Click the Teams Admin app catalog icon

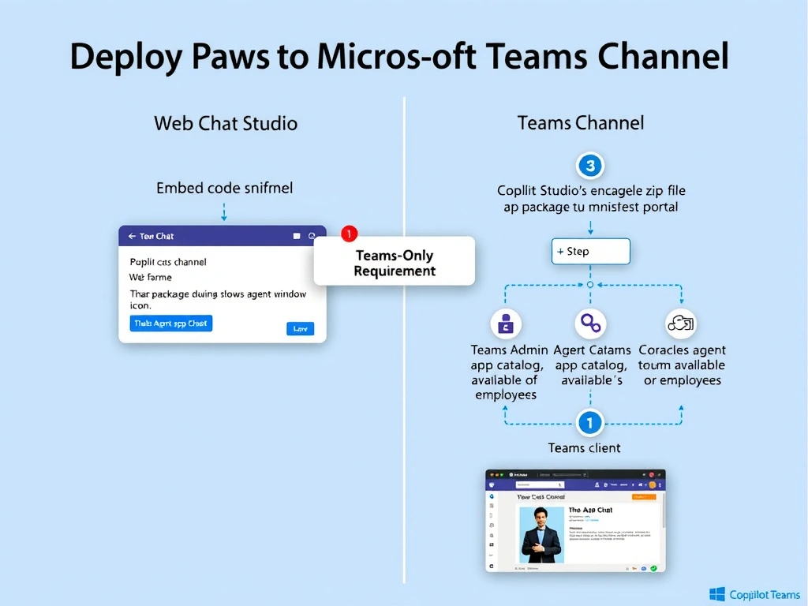coord(506,324)
